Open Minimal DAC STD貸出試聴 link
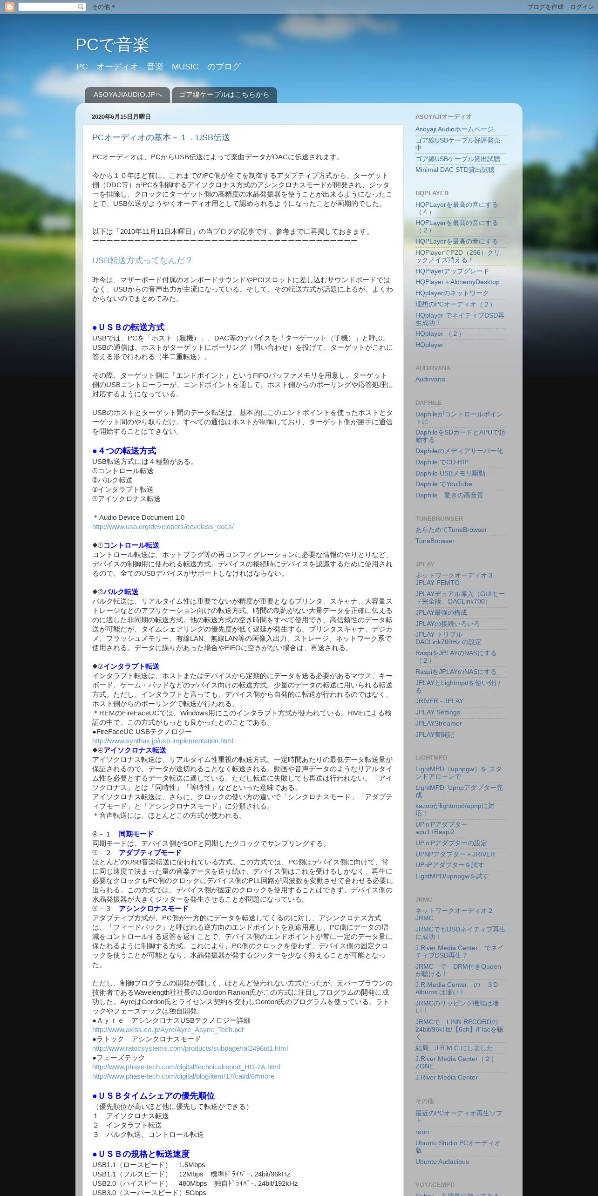Image resolution: width=598 pixels, height=1196 pixels. coord(455,170)
